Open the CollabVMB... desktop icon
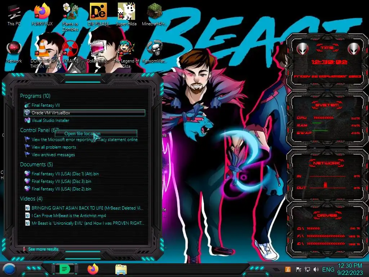Viewport: 369px width, 277px height. [x=98, y=52]
